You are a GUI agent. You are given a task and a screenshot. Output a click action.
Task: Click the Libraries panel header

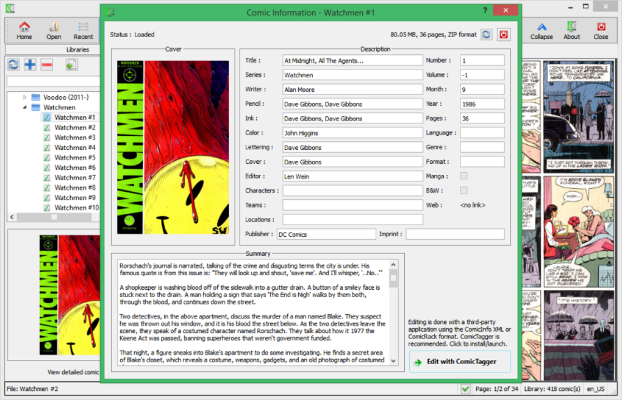(52, 49)
